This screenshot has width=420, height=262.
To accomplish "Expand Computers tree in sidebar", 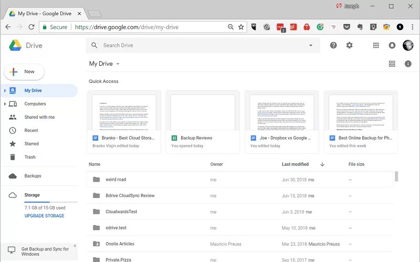I will coord(5,103).
